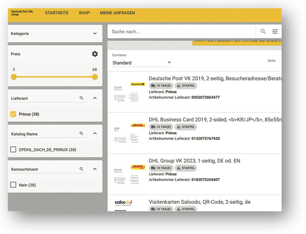Viewport: 306px width, 234px height.
Task: Open the DHL Group VK 2023 product title
Action: [x=194, y=161]
